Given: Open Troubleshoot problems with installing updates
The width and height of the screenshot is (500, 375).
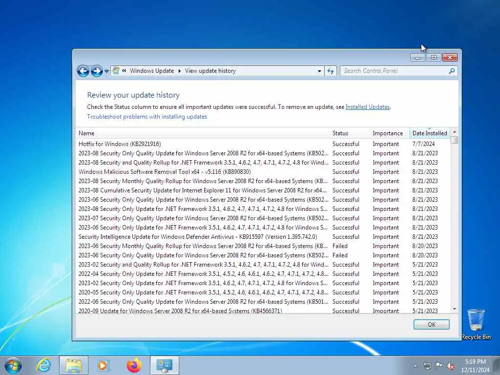Looking at the screenshot, I should tap(147, 117).
